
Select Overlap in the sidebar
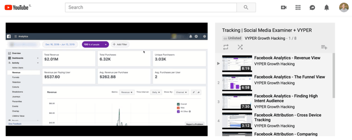tap(15, 111)
